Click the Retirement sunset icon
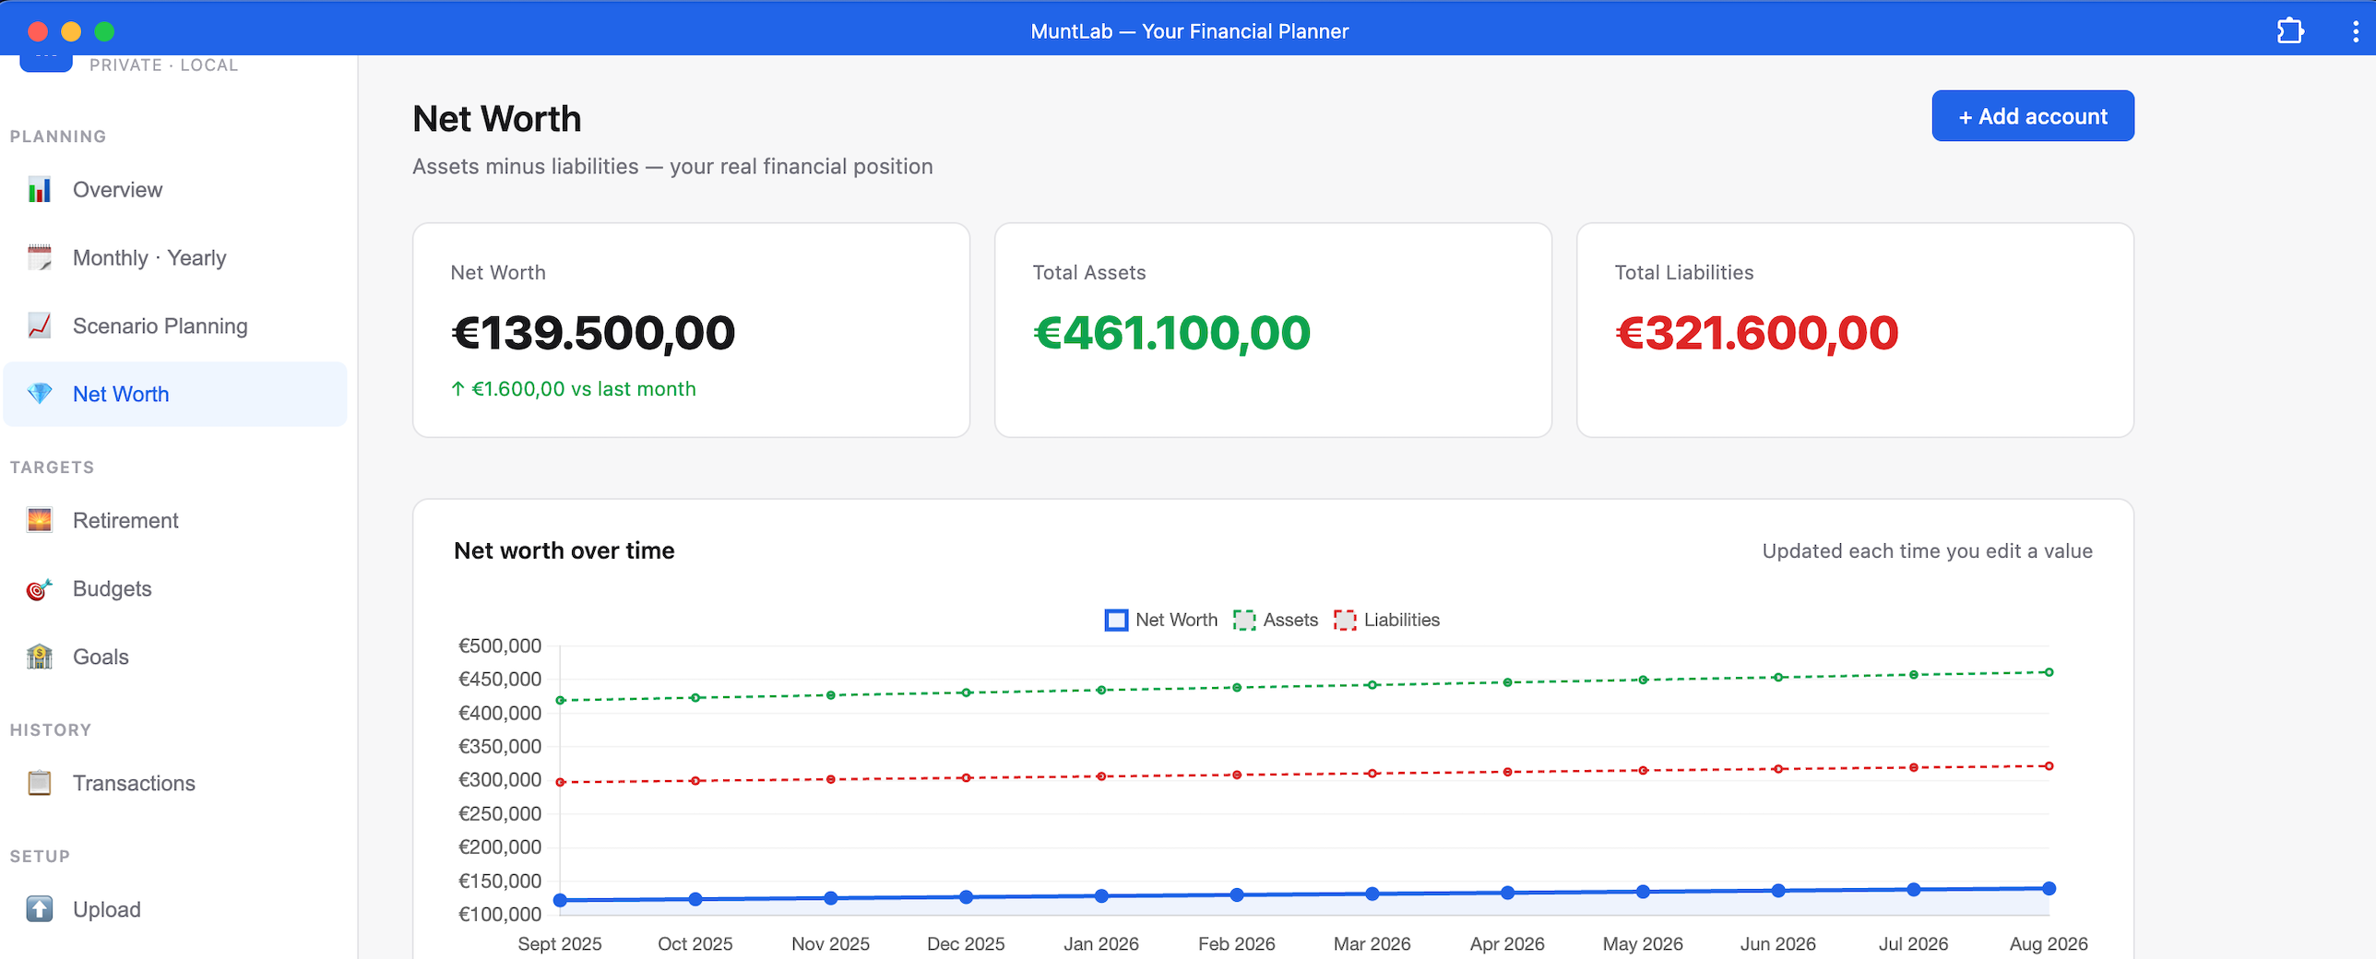This screenshot has width=2376, height=959. [x=40, y=521]
